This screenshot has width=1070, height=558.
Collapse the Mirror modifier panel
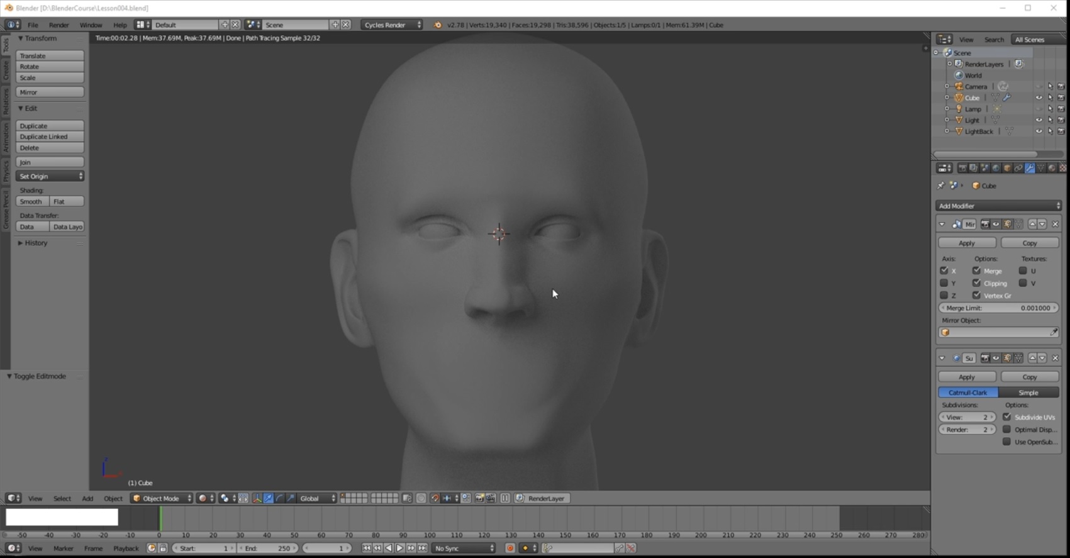[x=942, y=224]
